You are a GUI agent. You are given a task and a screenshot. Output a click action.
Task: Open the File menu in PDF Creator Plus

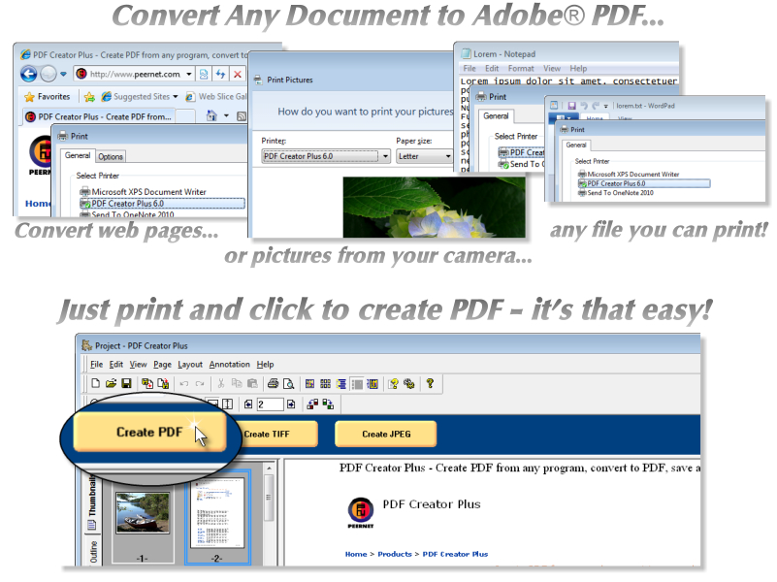pyautogui.click(x=97, y=365)
